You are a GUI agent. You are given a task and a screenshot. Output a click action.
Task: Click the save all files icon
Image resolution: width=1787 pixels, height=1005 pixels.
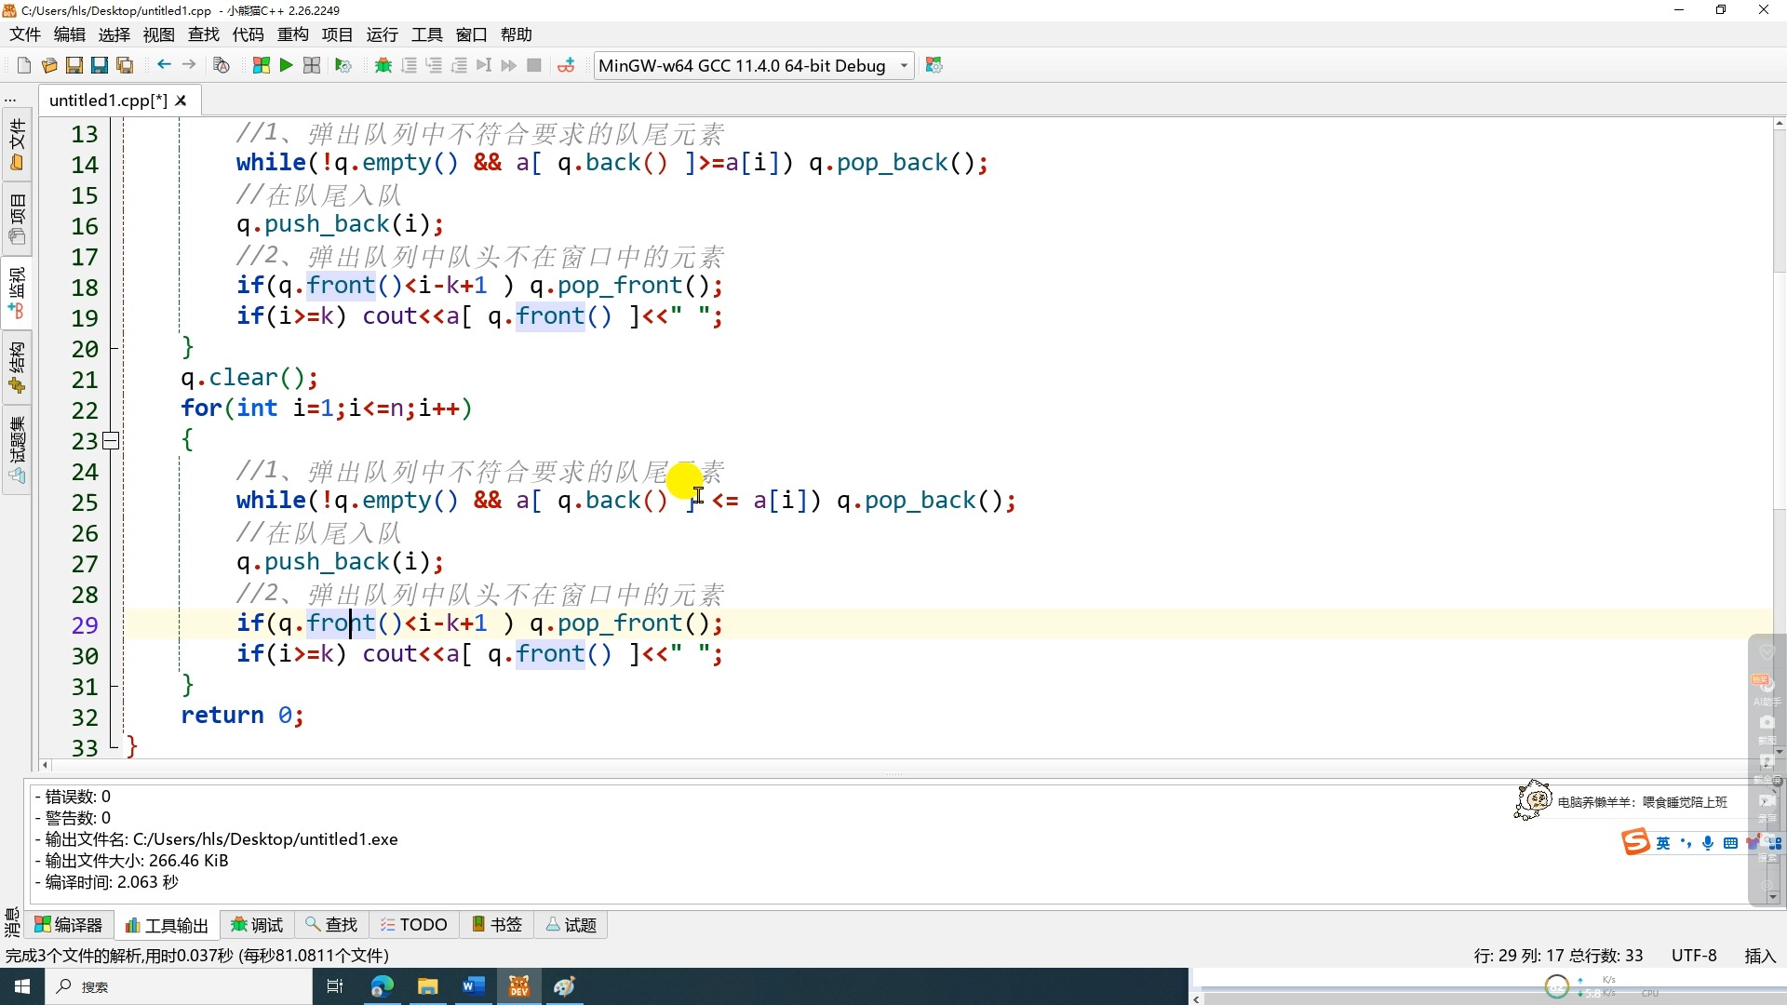click(125, 65)
